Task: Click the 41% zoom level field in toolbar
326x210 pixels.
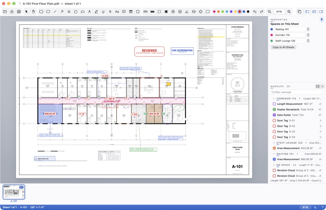Action: [279, 12]
